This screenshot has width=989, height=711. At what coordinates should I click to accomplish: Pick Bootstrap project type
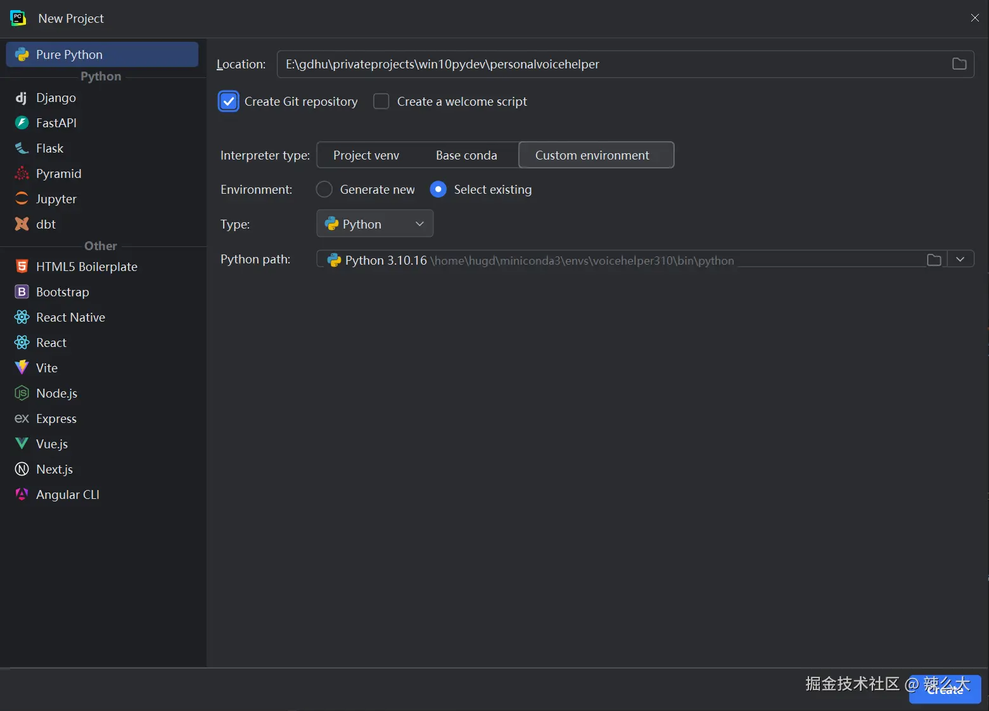coord(102,292)
